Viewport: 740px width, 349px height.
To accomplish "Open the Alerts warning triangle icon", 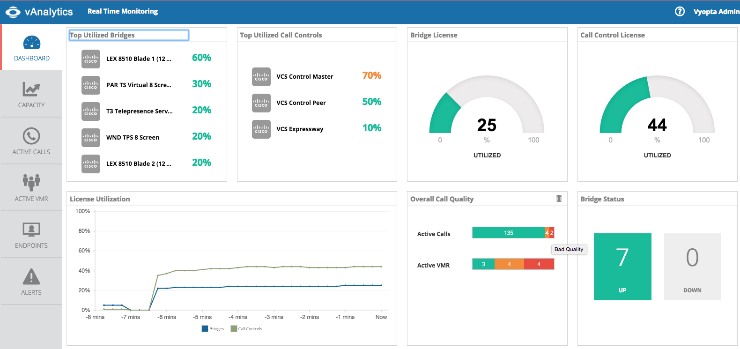I will [x=31, y=276].
